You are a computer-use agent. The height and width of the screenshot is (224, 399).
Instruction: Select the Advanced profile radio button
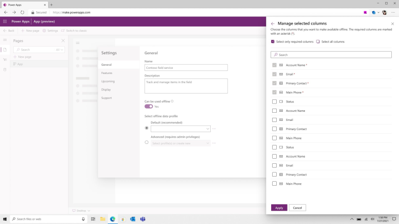(147, 142)
